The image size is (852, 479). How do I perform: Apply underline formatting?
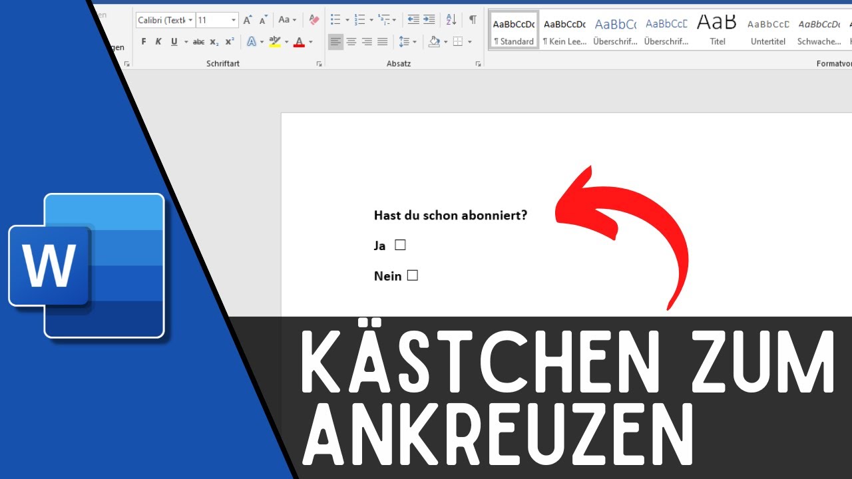tap(174, 42)
